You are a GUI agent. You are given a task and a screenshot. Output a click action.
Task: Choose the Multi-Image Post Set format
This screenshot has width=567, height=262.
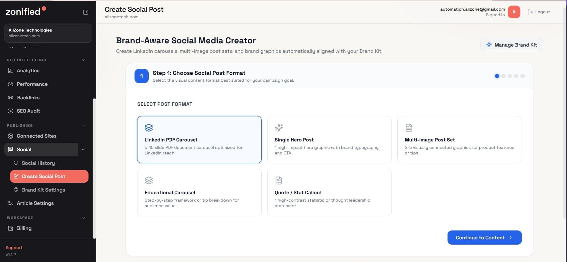point(459,139)
